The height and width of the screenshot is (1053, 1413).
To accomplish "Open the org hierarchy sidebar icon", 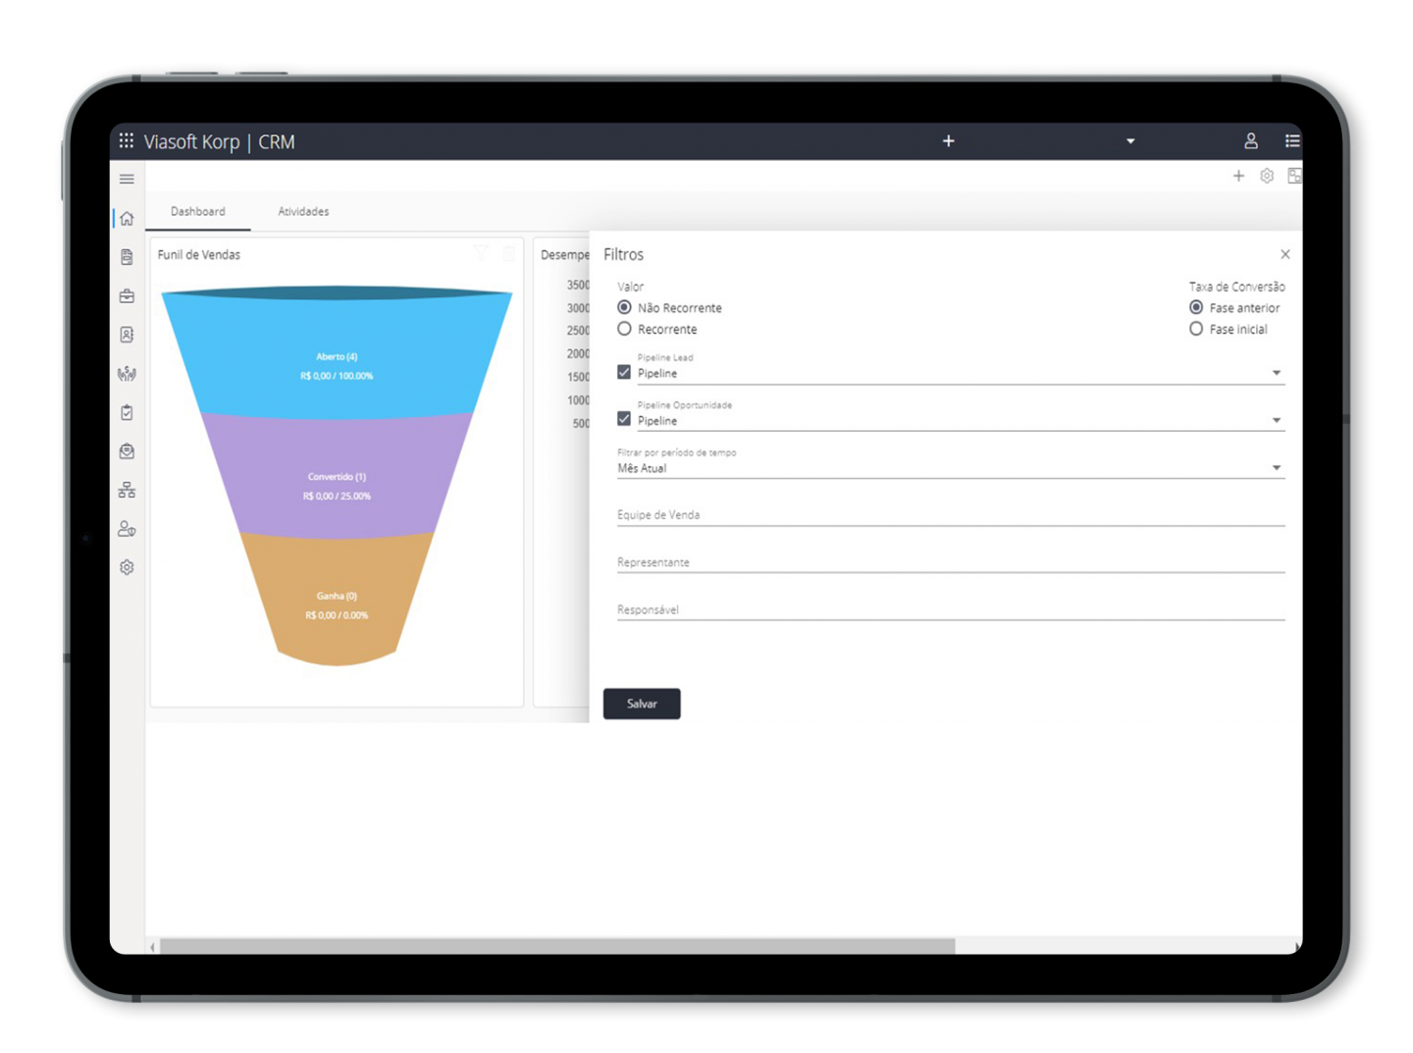I will click(127, 490).
